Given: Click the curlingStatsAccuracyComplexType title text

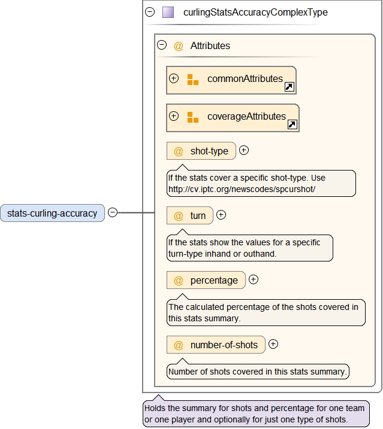Looking at the screenshot, I should 255,12.
